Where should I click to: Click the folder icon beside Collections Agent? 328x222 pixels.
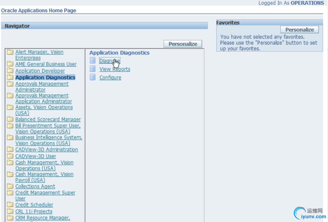[x=10, y=186]
